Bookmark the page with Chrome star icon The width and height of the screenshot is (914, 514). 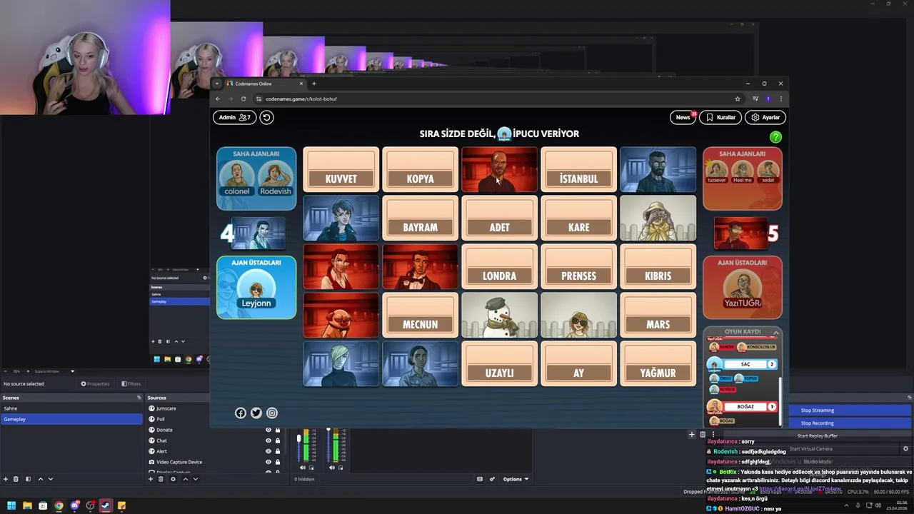(738, 99)
